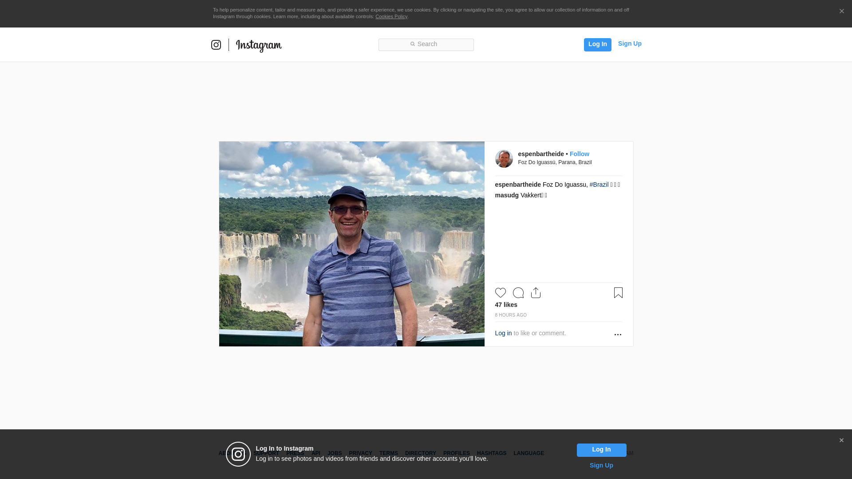Dismiss the cookie notice banner
This screenshot has width=852, height=479.
[x=841, y=12]
